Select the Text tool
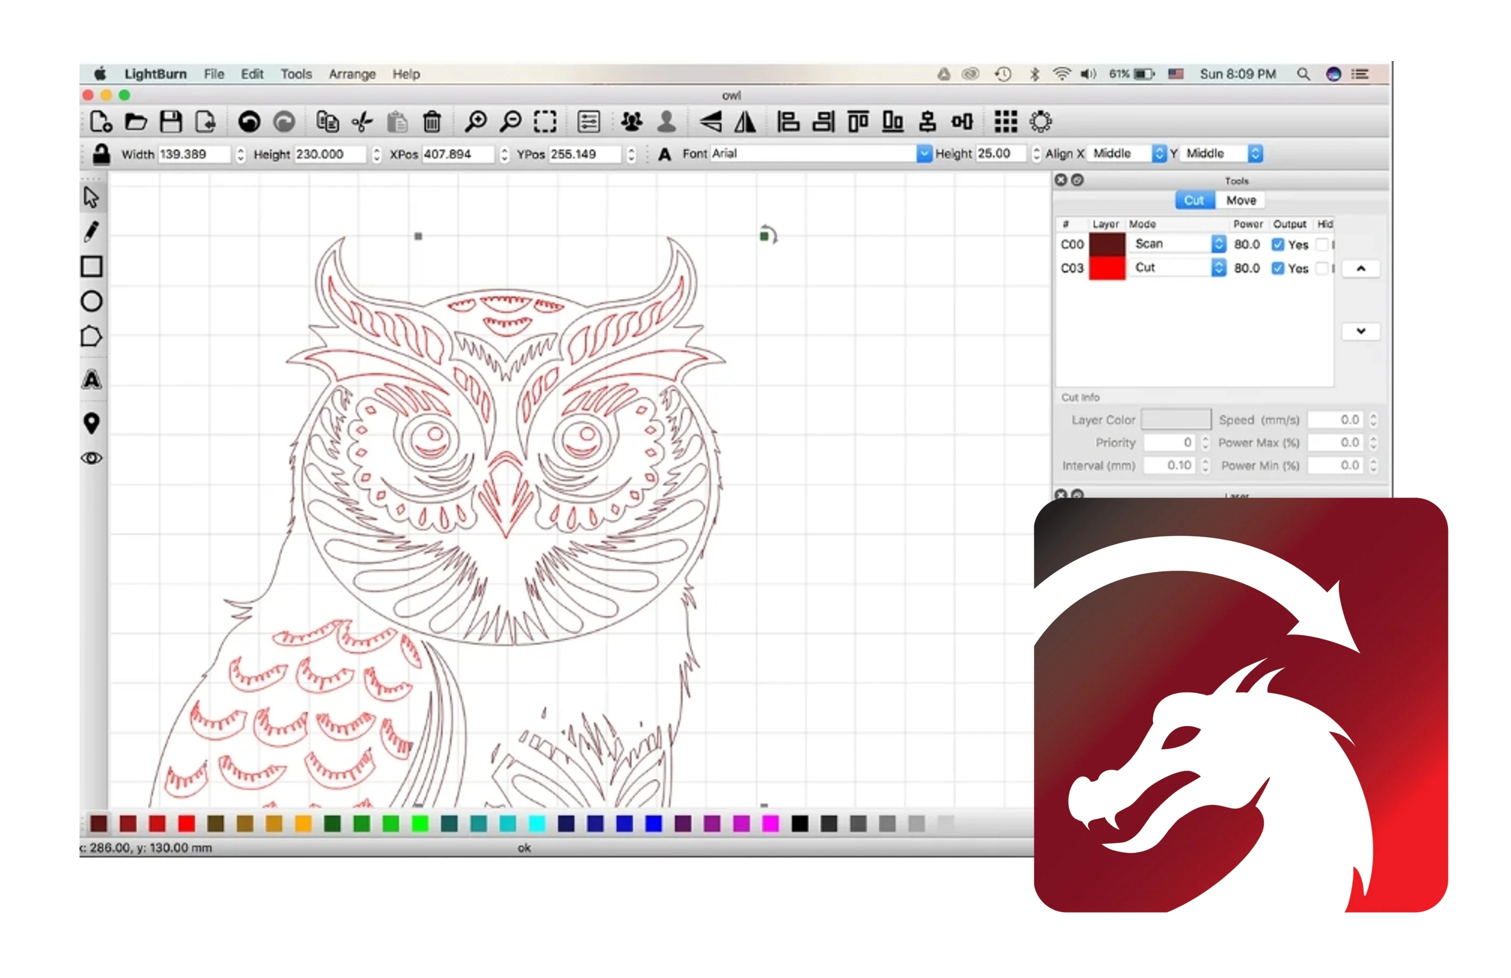Screen dimensions: 1511x978 point(91,380)
